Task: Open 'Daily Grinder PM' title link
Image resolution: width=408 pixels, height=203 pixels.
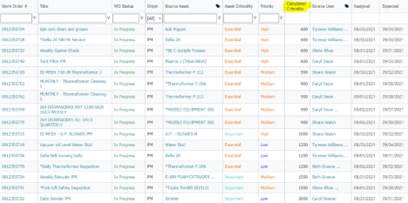Action: point(55,199)
